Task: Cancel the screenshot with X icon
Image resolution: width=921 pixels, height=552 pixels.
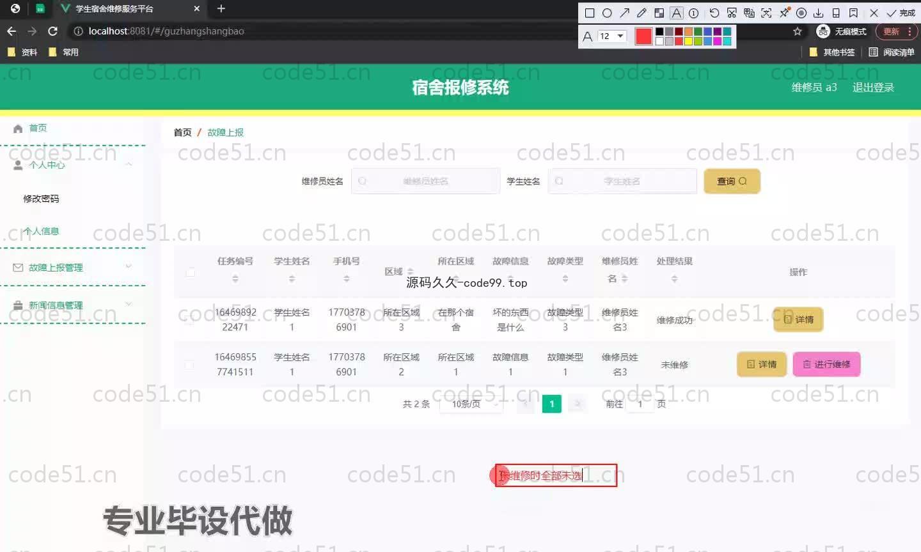Action: point(874,13)
